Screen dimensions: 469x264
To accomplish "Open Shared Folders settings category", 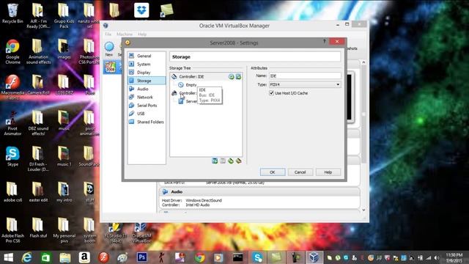I will [147, 122].
